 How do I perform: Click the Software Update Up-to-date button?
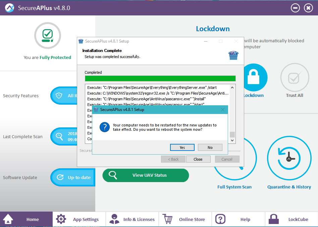(73, 177)
